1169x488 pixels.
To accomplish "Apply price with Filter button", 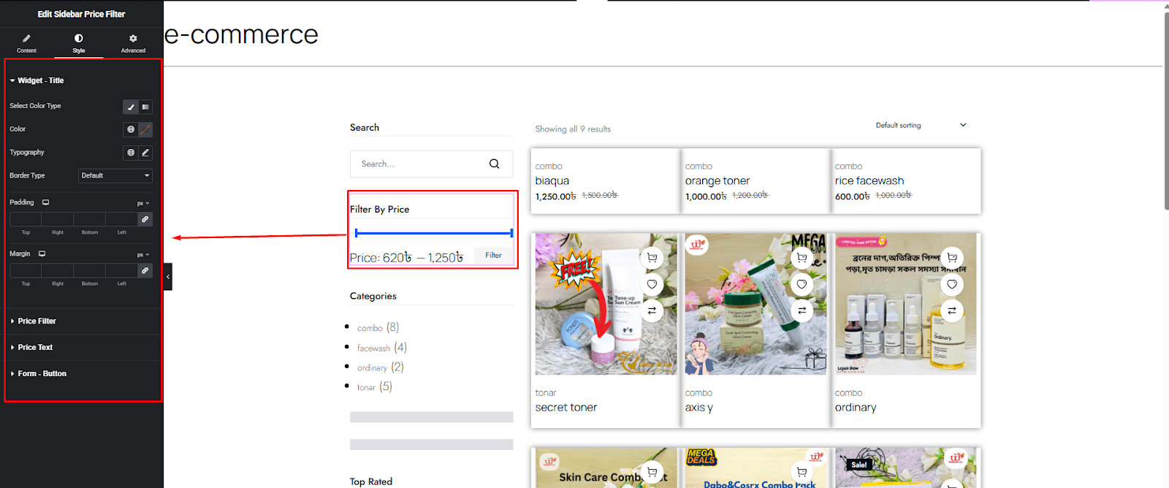I will tap(493, 255).
